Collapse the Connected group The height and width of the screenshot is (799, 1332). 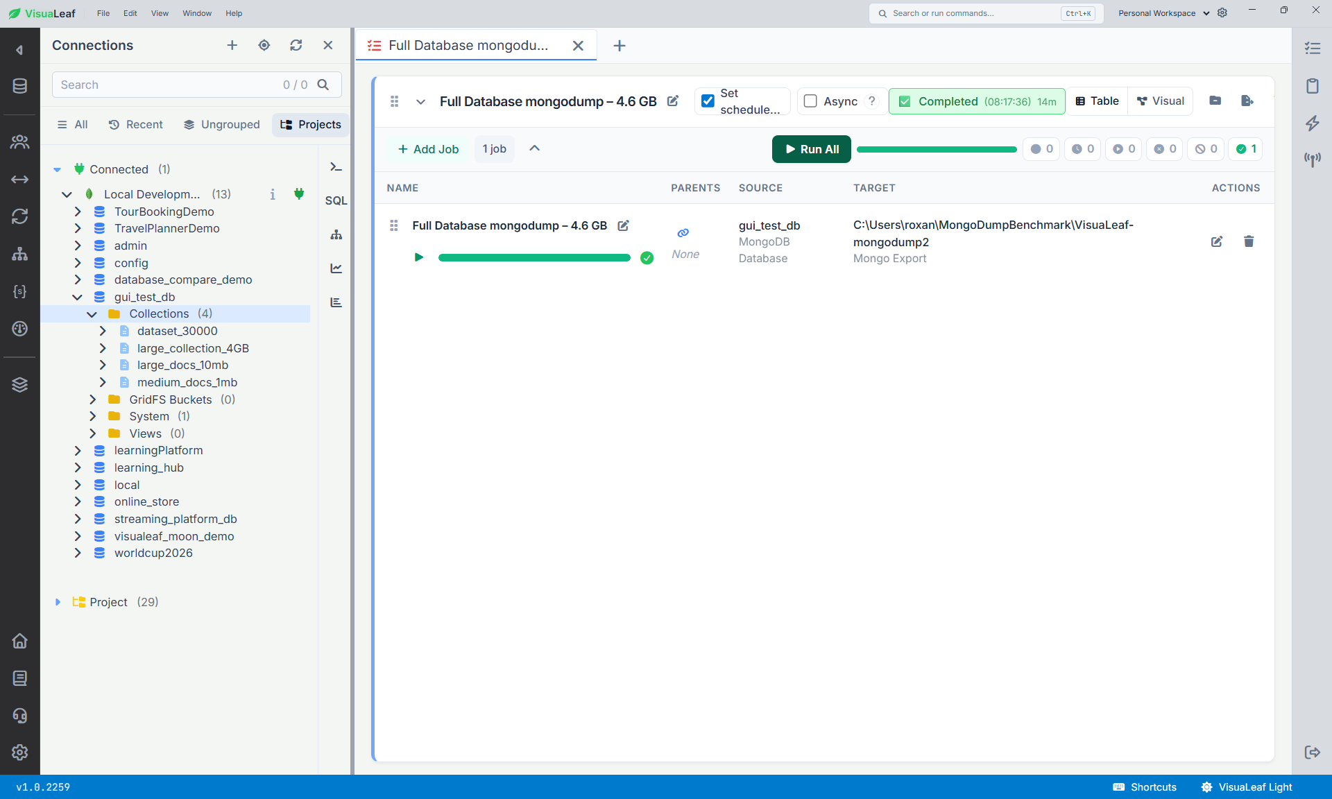coord(58,169)
